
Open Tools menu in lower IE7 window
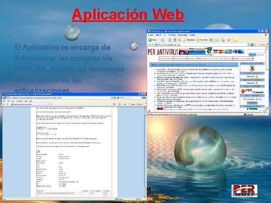pyautogui.click(x=26, y=101)
